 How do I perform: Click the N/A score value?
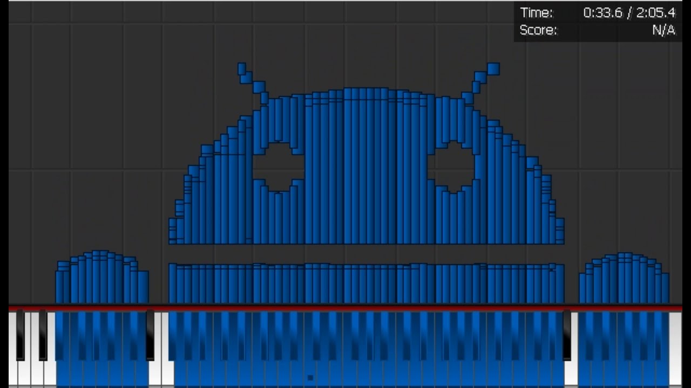pyautogui.click(x=663, y=30)
